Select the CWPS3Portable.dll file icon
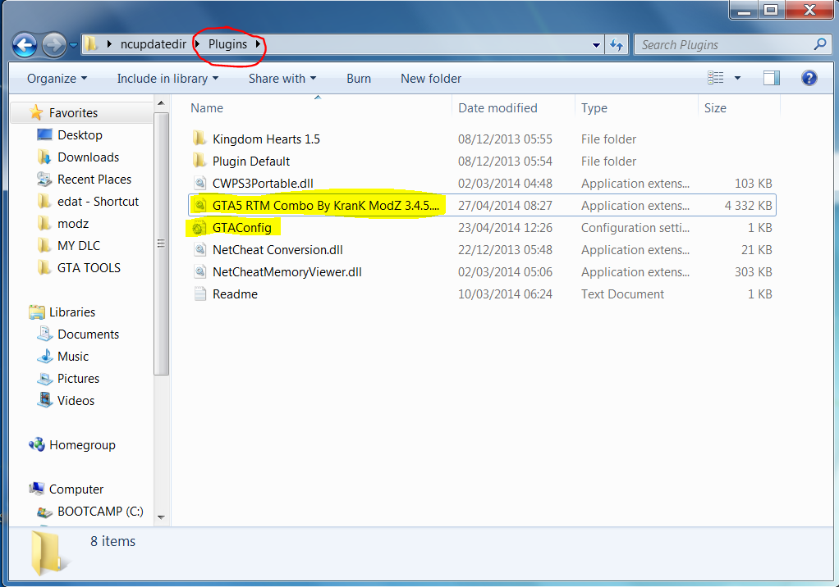The width and height of the screenshot is (839, 587). tap(199, 183)
